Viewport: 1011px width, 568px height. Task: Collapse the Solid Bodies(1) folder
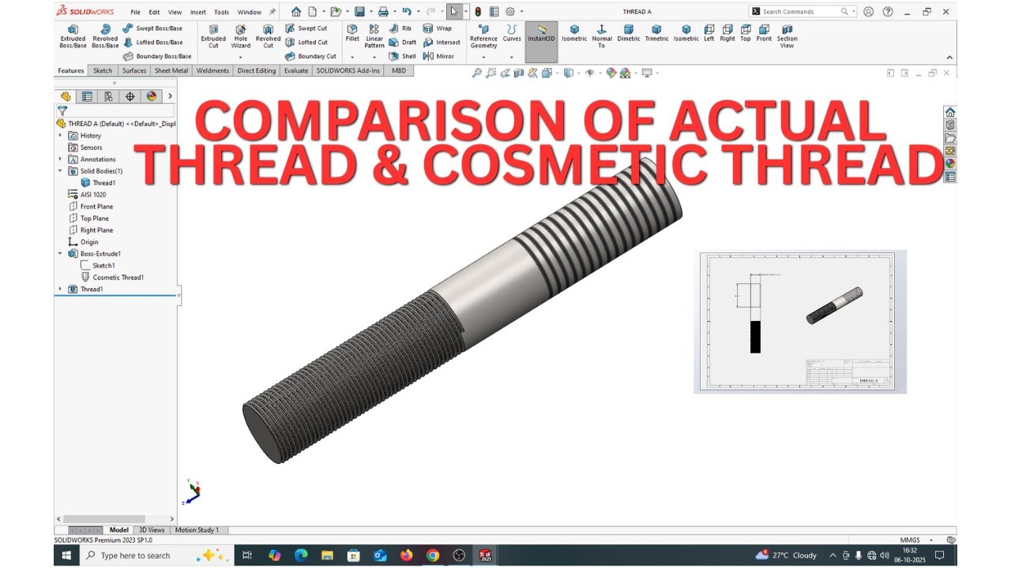point(61,171)
